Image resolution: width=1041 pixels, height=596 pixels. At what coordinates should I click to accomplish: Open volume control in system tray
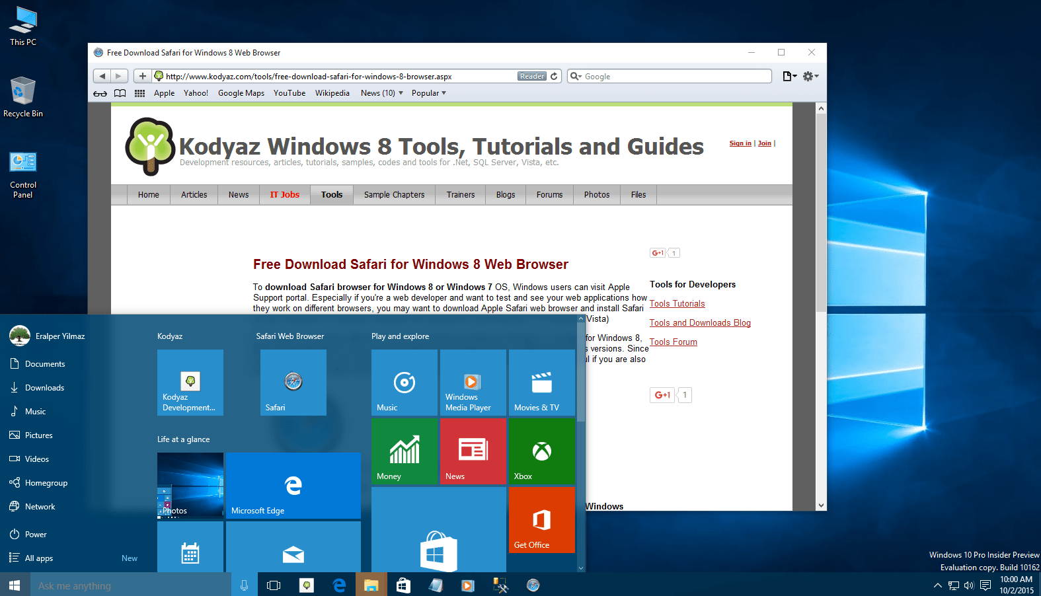tap(969, 585)
